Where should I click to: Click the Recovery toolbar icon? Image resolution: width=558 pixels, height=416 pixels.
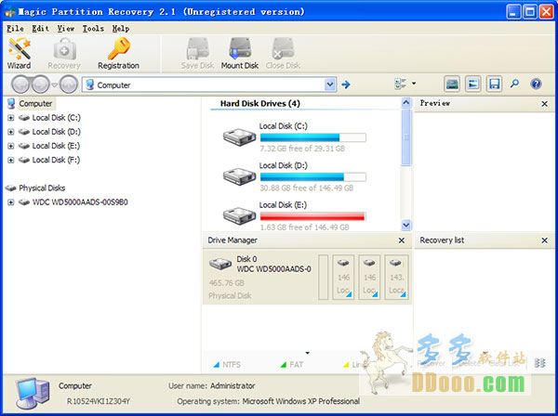tap(64, 53)
